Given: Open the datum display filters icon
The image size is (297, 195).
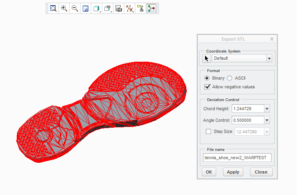Looking at the screenshot, I should (129, 8).
